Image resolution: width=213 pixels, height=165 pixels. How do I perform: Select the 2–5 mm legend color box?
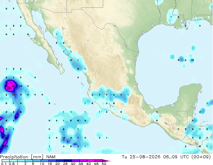29,161
